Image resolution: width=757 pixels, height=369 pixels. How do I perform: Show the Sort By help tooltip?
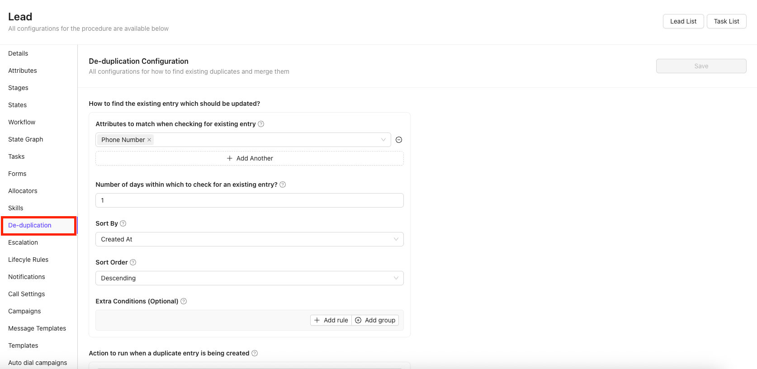click(123, 223)
